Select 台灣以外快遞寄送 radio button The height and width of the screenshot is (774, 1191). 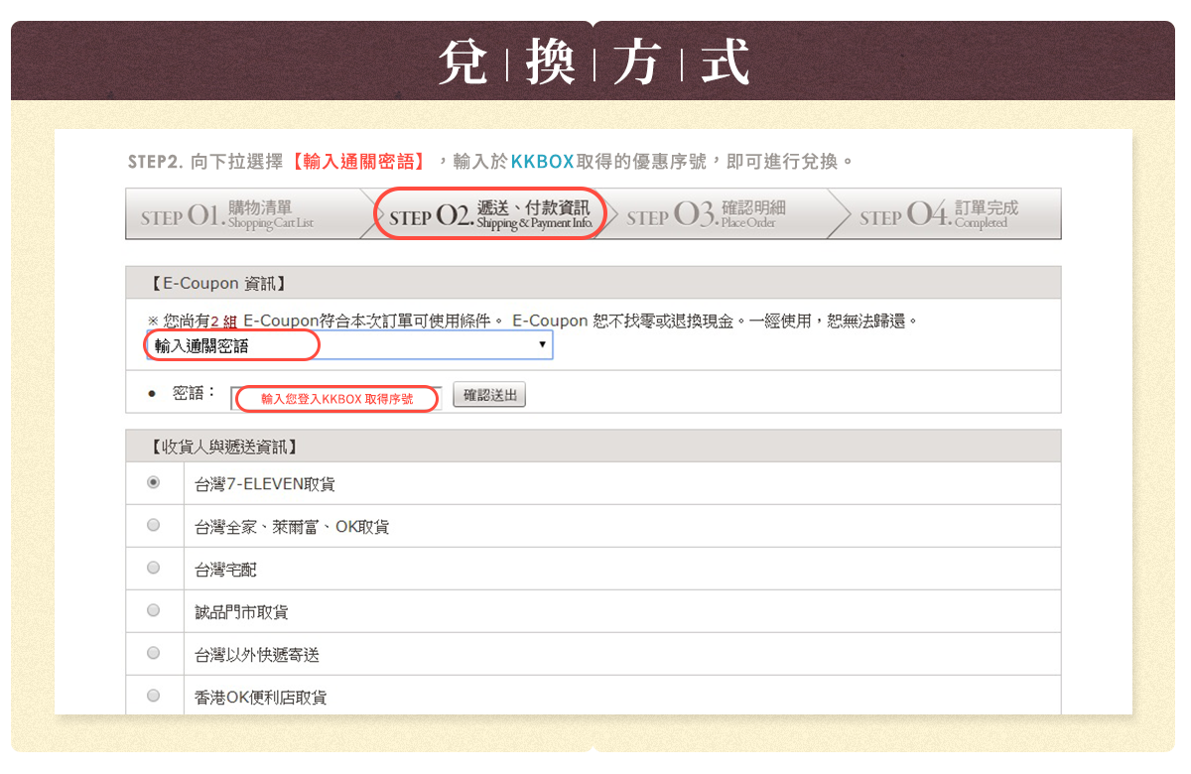[153, 654]
